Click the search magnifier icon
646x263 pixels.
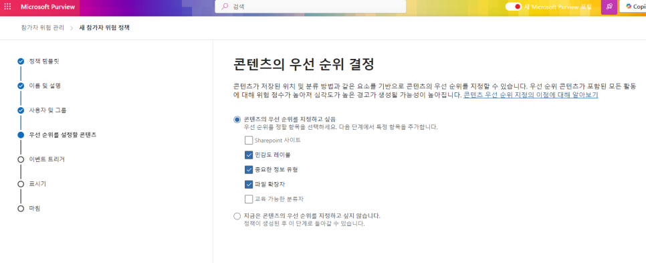coord(225,7)
